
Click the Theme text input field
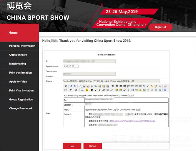pyautogui.click(x=111, y=81)
